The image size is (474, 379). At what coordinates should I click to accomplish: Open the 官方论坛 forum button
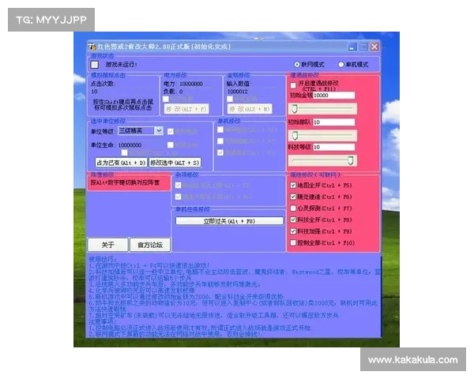(x=150, y=245)
